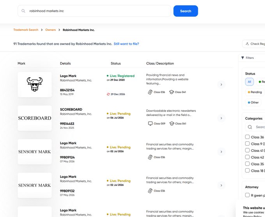
Task: Click the Live/Registered status label
Action: click(x=122, y=76)
